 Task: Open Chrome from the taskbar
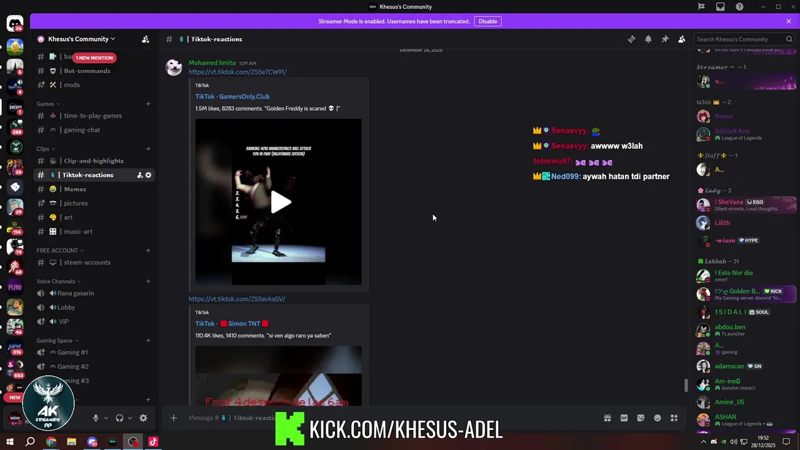click(51, 442)
